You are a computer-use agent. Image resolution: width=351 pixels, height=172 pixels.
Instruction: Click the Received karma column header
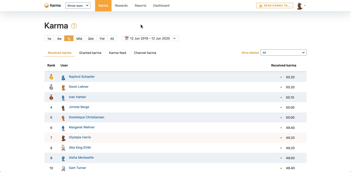click(x=284, y=65)
